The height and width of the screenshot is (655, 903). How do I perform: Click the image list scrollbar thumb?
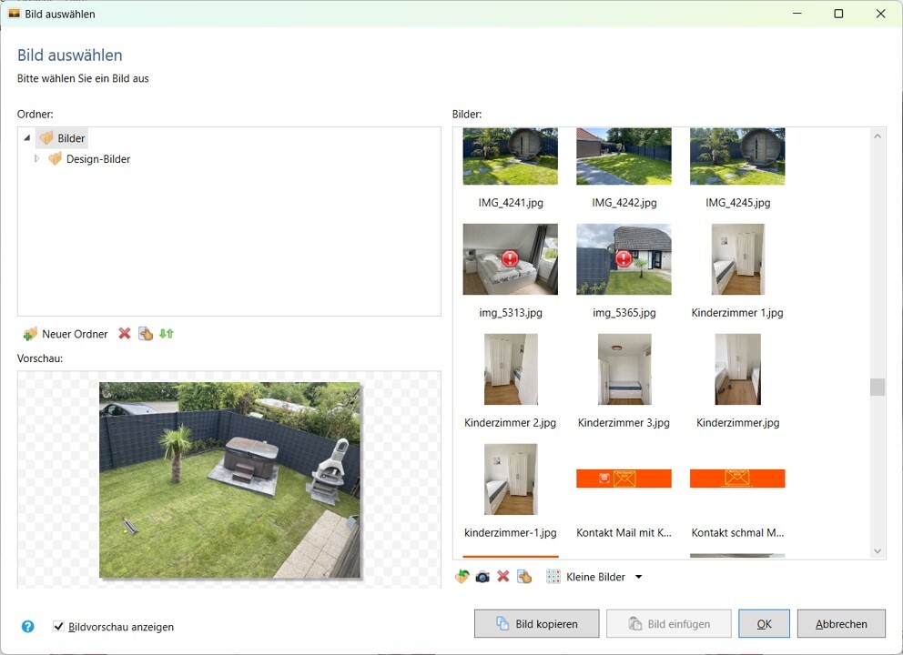(878, 387)
